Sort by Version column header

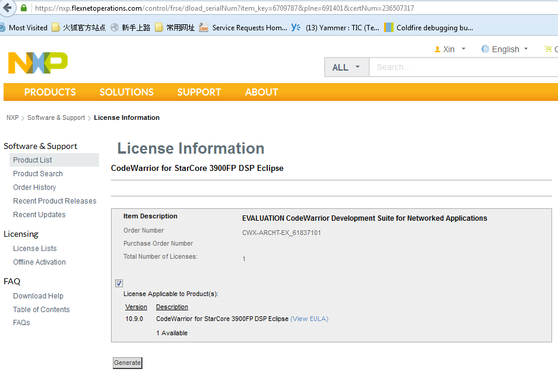[136, 307]
